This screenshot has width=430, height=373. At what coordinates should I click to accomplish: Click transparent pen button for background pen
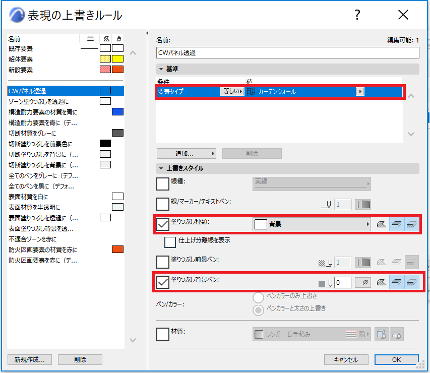point(363,282)
